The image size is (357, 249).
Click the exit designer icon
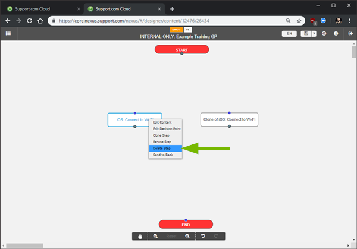pos(350,34)
